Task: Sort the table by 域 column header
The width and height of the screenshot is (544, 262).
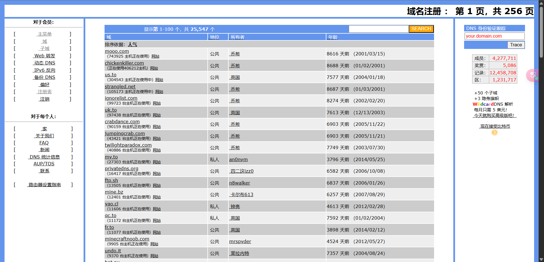Action: (x=109, y=37)
